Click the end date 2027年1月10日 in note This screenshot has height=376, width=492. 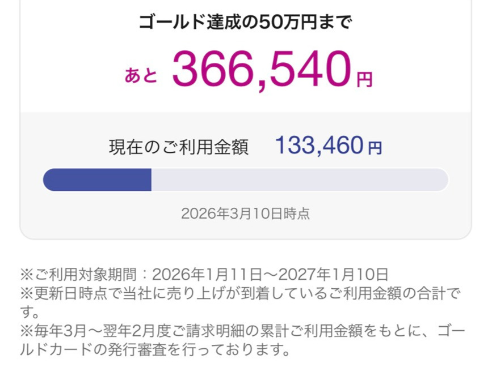[x=331, y=275]
